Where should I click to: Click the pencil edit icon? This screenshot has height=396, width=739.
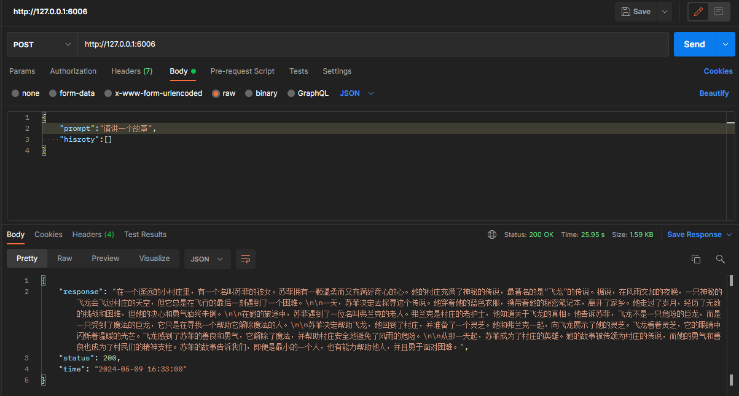(x=698, y=12)
